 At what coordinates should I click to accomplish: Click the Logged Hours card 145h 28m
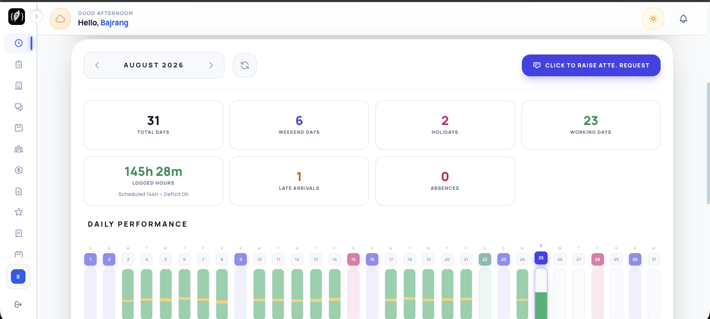[153, 181]
